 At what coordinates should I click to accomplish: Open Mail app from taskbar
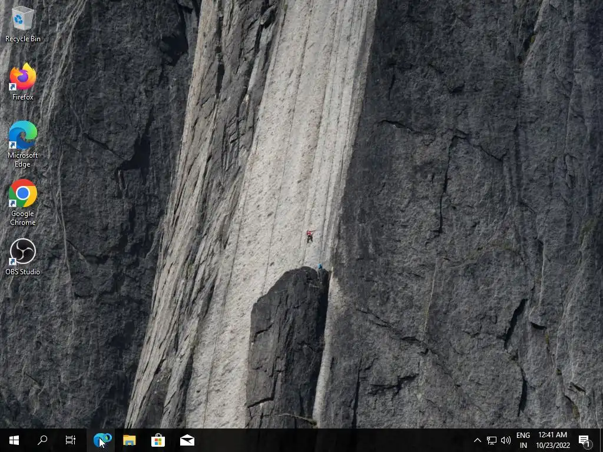187,440
